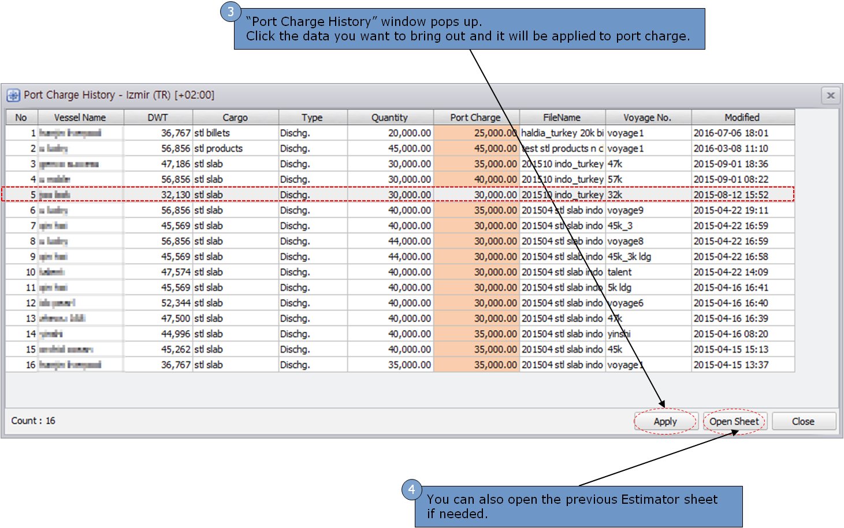The width and height of the screenshot is (844, 528).
Task: Click the Close button
Action: pos(804,421)
